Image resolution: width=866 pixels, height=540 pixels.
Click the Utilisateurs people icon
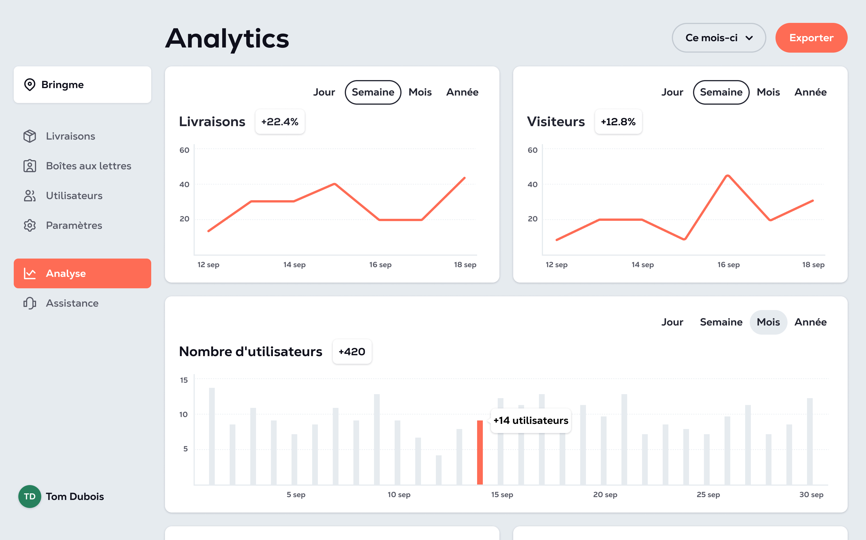coord(30,196)
